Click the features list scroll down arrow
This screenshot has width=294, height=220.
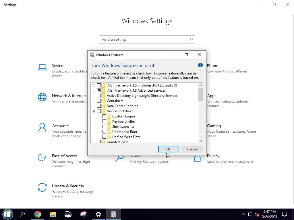[200, 140]
